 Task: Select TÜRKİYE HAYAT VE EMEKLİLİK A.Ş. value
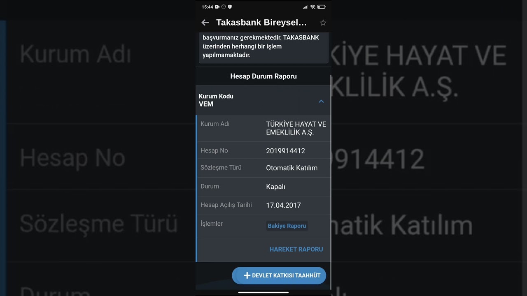pos(296,128)
